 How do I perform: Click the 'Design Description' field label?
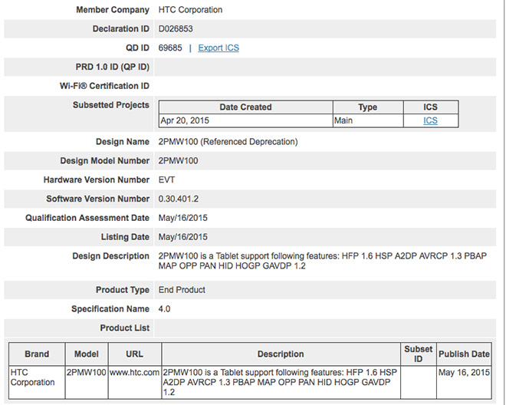click(110, 256)
